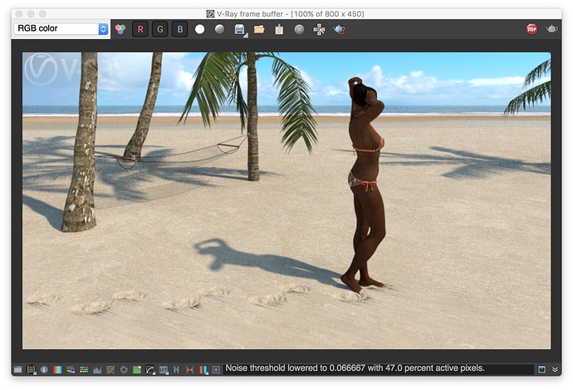This screenshot has height=390, width=573.
Task: Toggle the green channel view
Action: pyautogui.click(x=159, y=29)
